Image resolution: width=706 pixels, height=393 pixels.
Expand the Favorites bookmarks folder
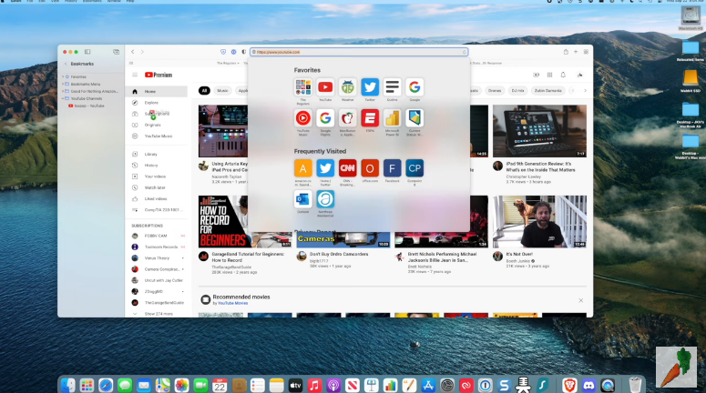tap(63, 77)
